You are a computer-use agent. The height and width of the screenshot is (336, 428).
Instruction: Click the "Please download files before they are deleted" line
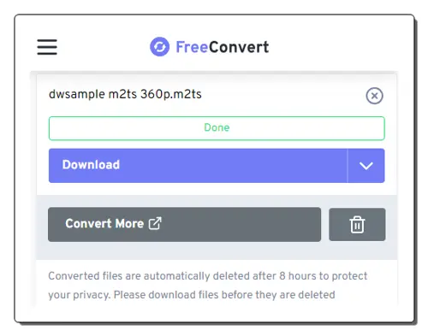[x=224, y=295]
